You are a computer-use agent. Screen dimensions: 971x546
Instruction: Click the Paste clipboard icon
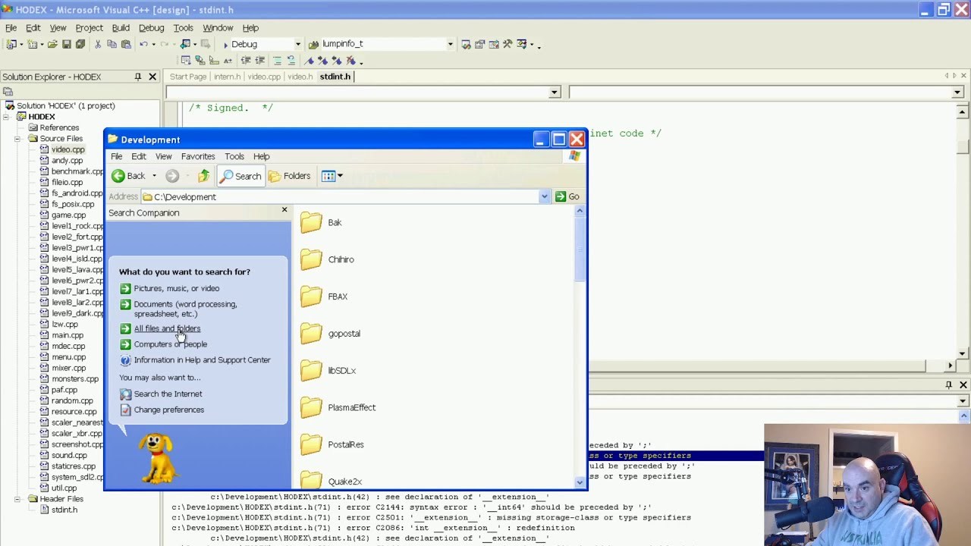coord(126,44)
